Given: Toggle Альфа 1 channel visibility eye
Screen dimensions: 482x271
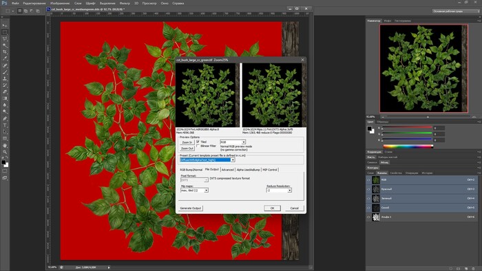Looking at the screenshot, I should 368,217.
